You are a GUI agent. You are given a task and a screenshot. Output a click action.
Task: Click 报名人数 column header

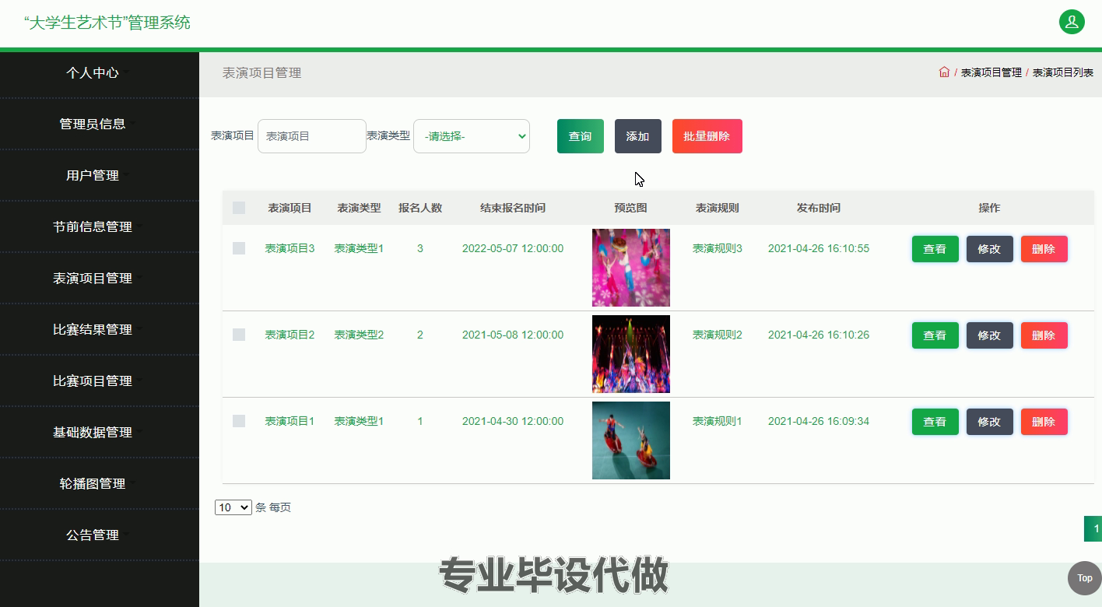[420, 208]
